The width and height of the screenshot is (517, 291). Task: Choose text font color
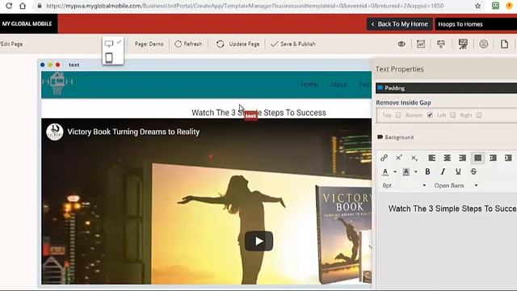click(x=385, y=172)
